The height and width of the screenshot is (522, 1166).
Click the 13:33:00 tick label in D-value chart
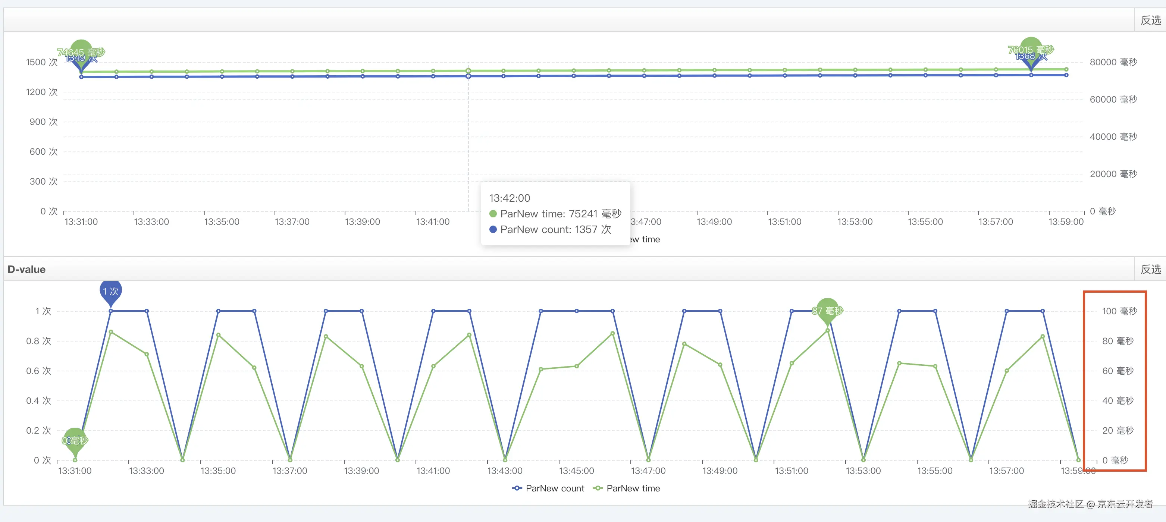(x=146, y=471)
